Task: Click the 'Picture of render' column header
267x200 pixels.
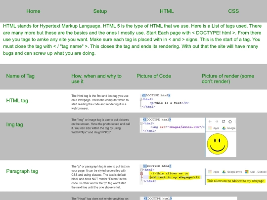Action: [228, 79]
